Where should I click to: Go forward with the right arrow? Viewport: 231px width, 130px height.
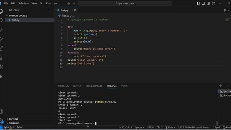[74, 3]
